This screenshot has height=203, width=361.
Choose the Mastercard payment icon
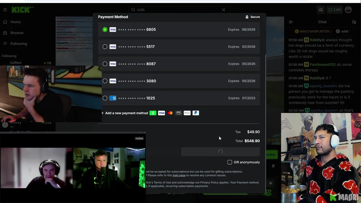coord(170,113)
